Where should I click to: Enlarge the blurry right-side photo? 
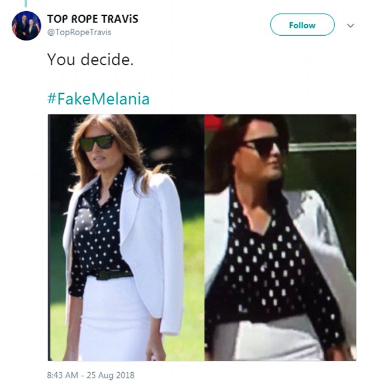[x=280, y=237]
